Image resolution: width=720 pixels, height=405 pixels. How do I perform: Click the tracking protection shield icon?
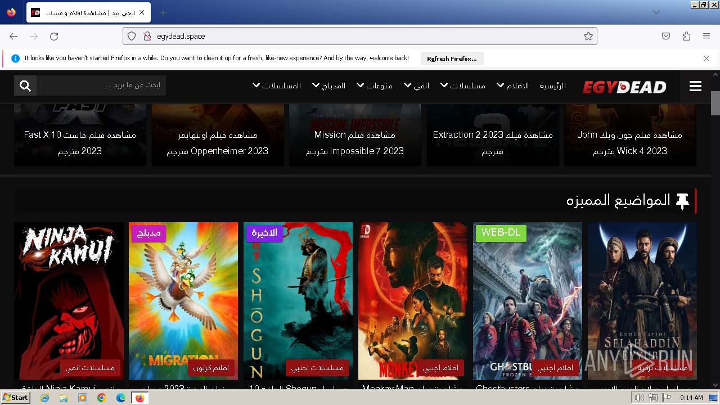tap(132, 36)
